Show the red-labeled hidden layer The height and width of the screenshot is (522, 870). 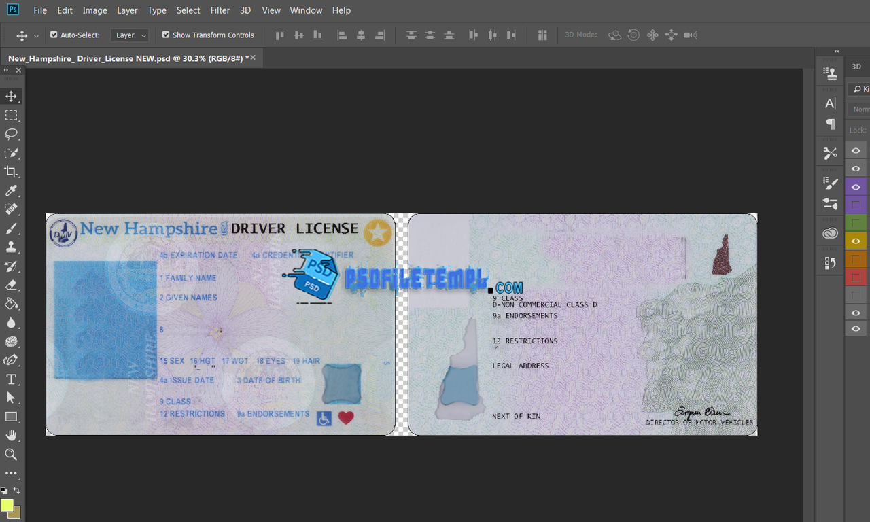tap(856, 277)
